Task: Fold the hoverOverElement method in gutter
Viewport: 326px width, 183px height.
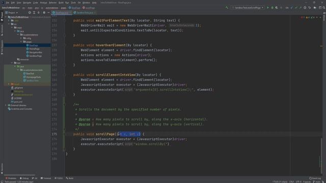Action: tap(65, 45)
